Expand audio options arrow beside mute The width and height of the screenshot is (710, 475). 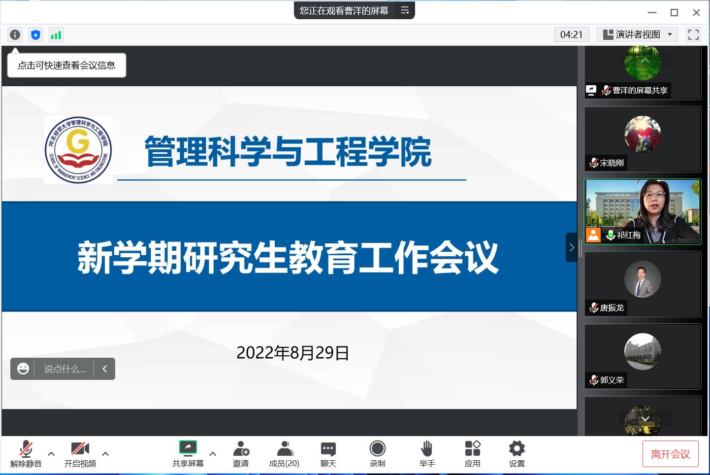point(51,454)
